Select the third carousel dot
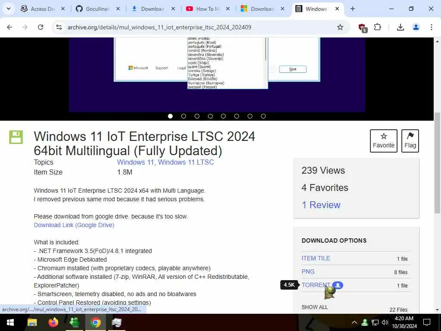 pos(197,116)
